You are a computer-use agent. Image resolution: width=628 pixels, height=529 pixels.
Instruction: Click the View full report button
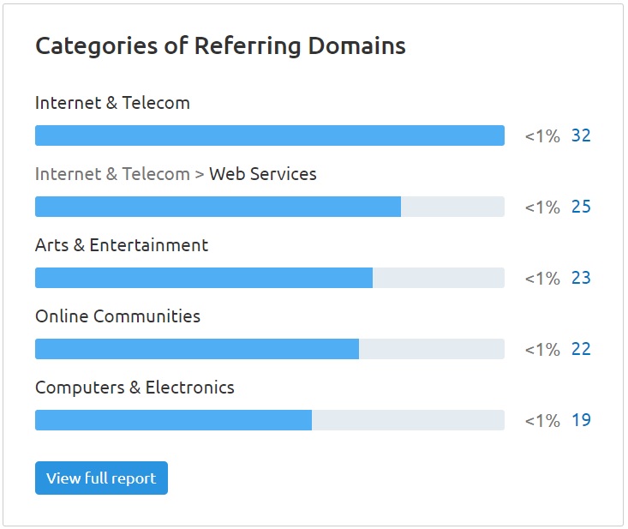coord(101,478)
